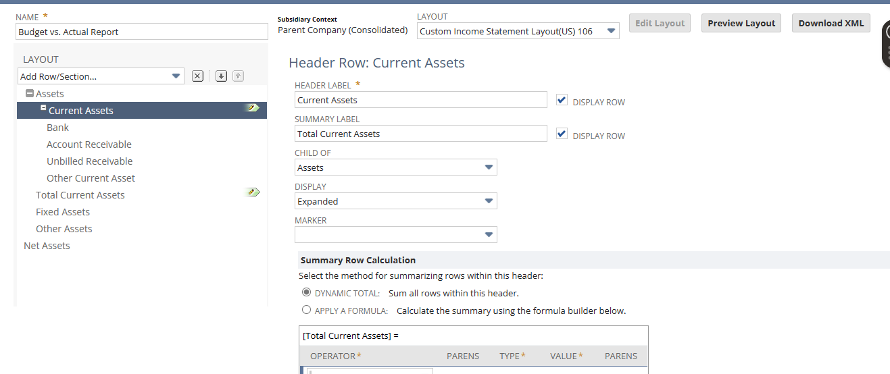Viewport: 890px width, 374px height.
Task: Click the Download XML button
Action: [x=831, y=23]
